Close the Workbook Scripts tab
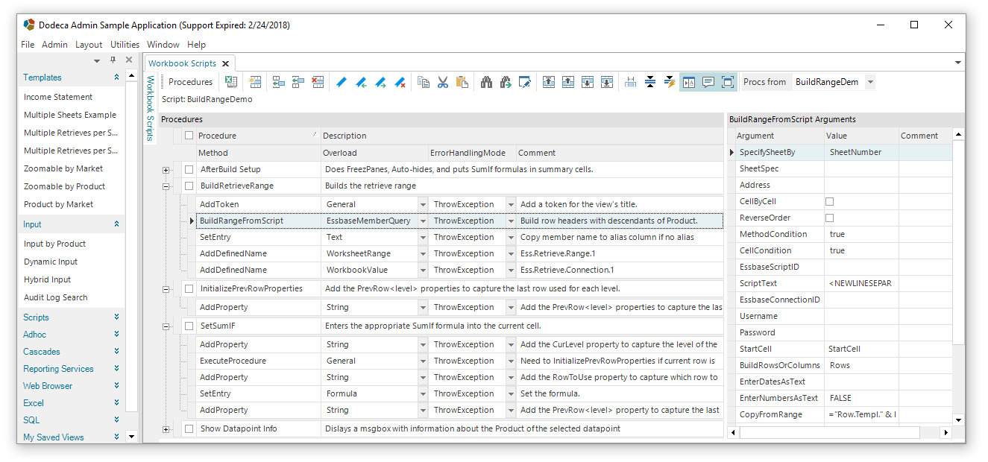Image resolution: width=988 pixels, height=462 pixels. [x=225, y=64]
